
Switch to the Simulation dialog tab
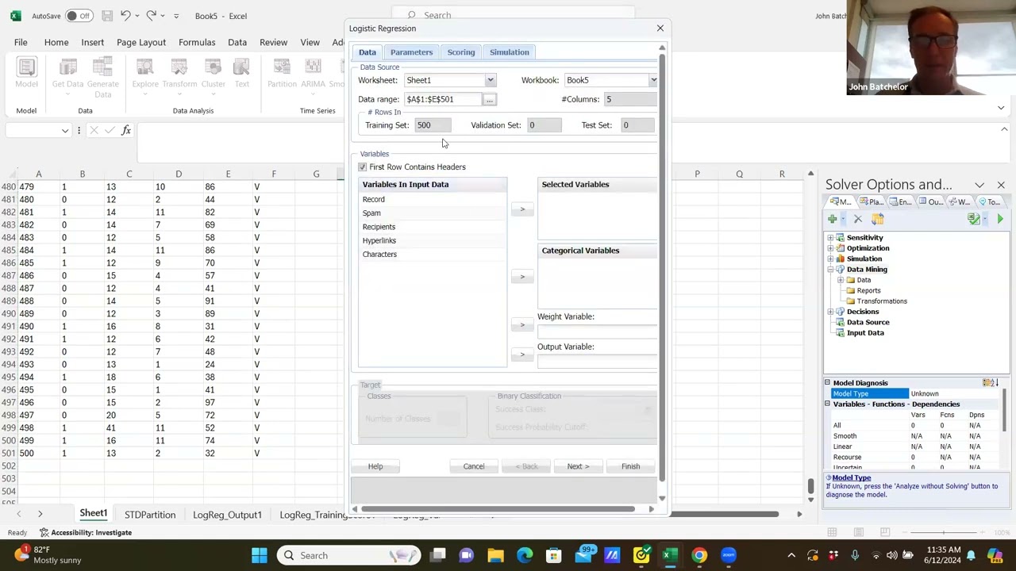pyautogui.click(x=510, y=52)
